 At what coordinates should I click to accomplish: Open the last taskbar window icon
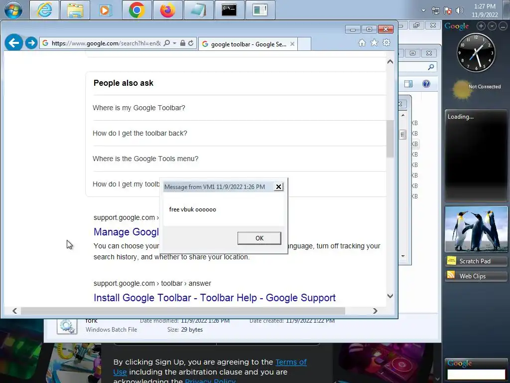(x=260, y=10)
